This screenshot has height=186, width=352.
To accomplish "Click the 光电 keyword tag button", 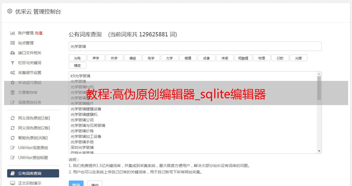I will pyautogui.click(x=78, y=58).
